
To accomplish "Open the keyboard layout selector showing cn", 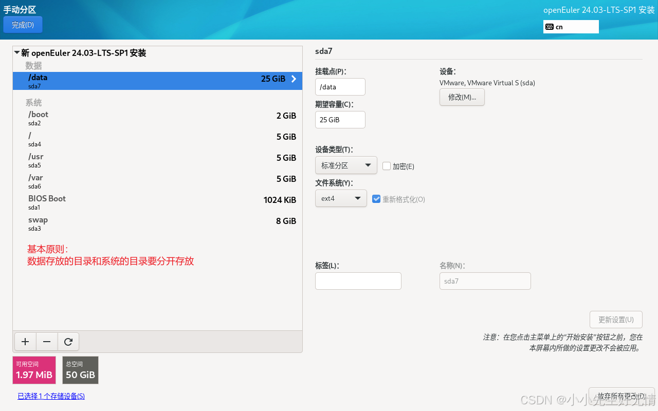I will (x=571, y=26).
